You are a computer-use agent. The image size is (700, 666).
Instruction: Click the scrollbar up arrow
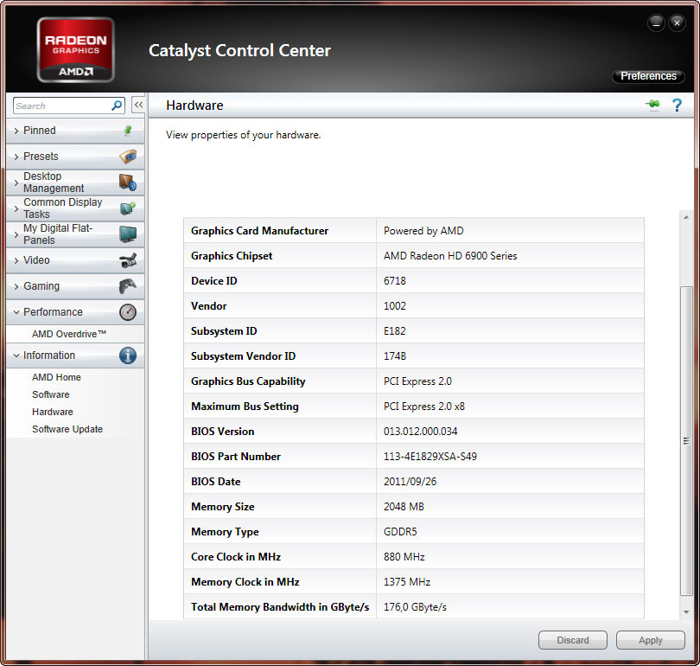[686, 217]
